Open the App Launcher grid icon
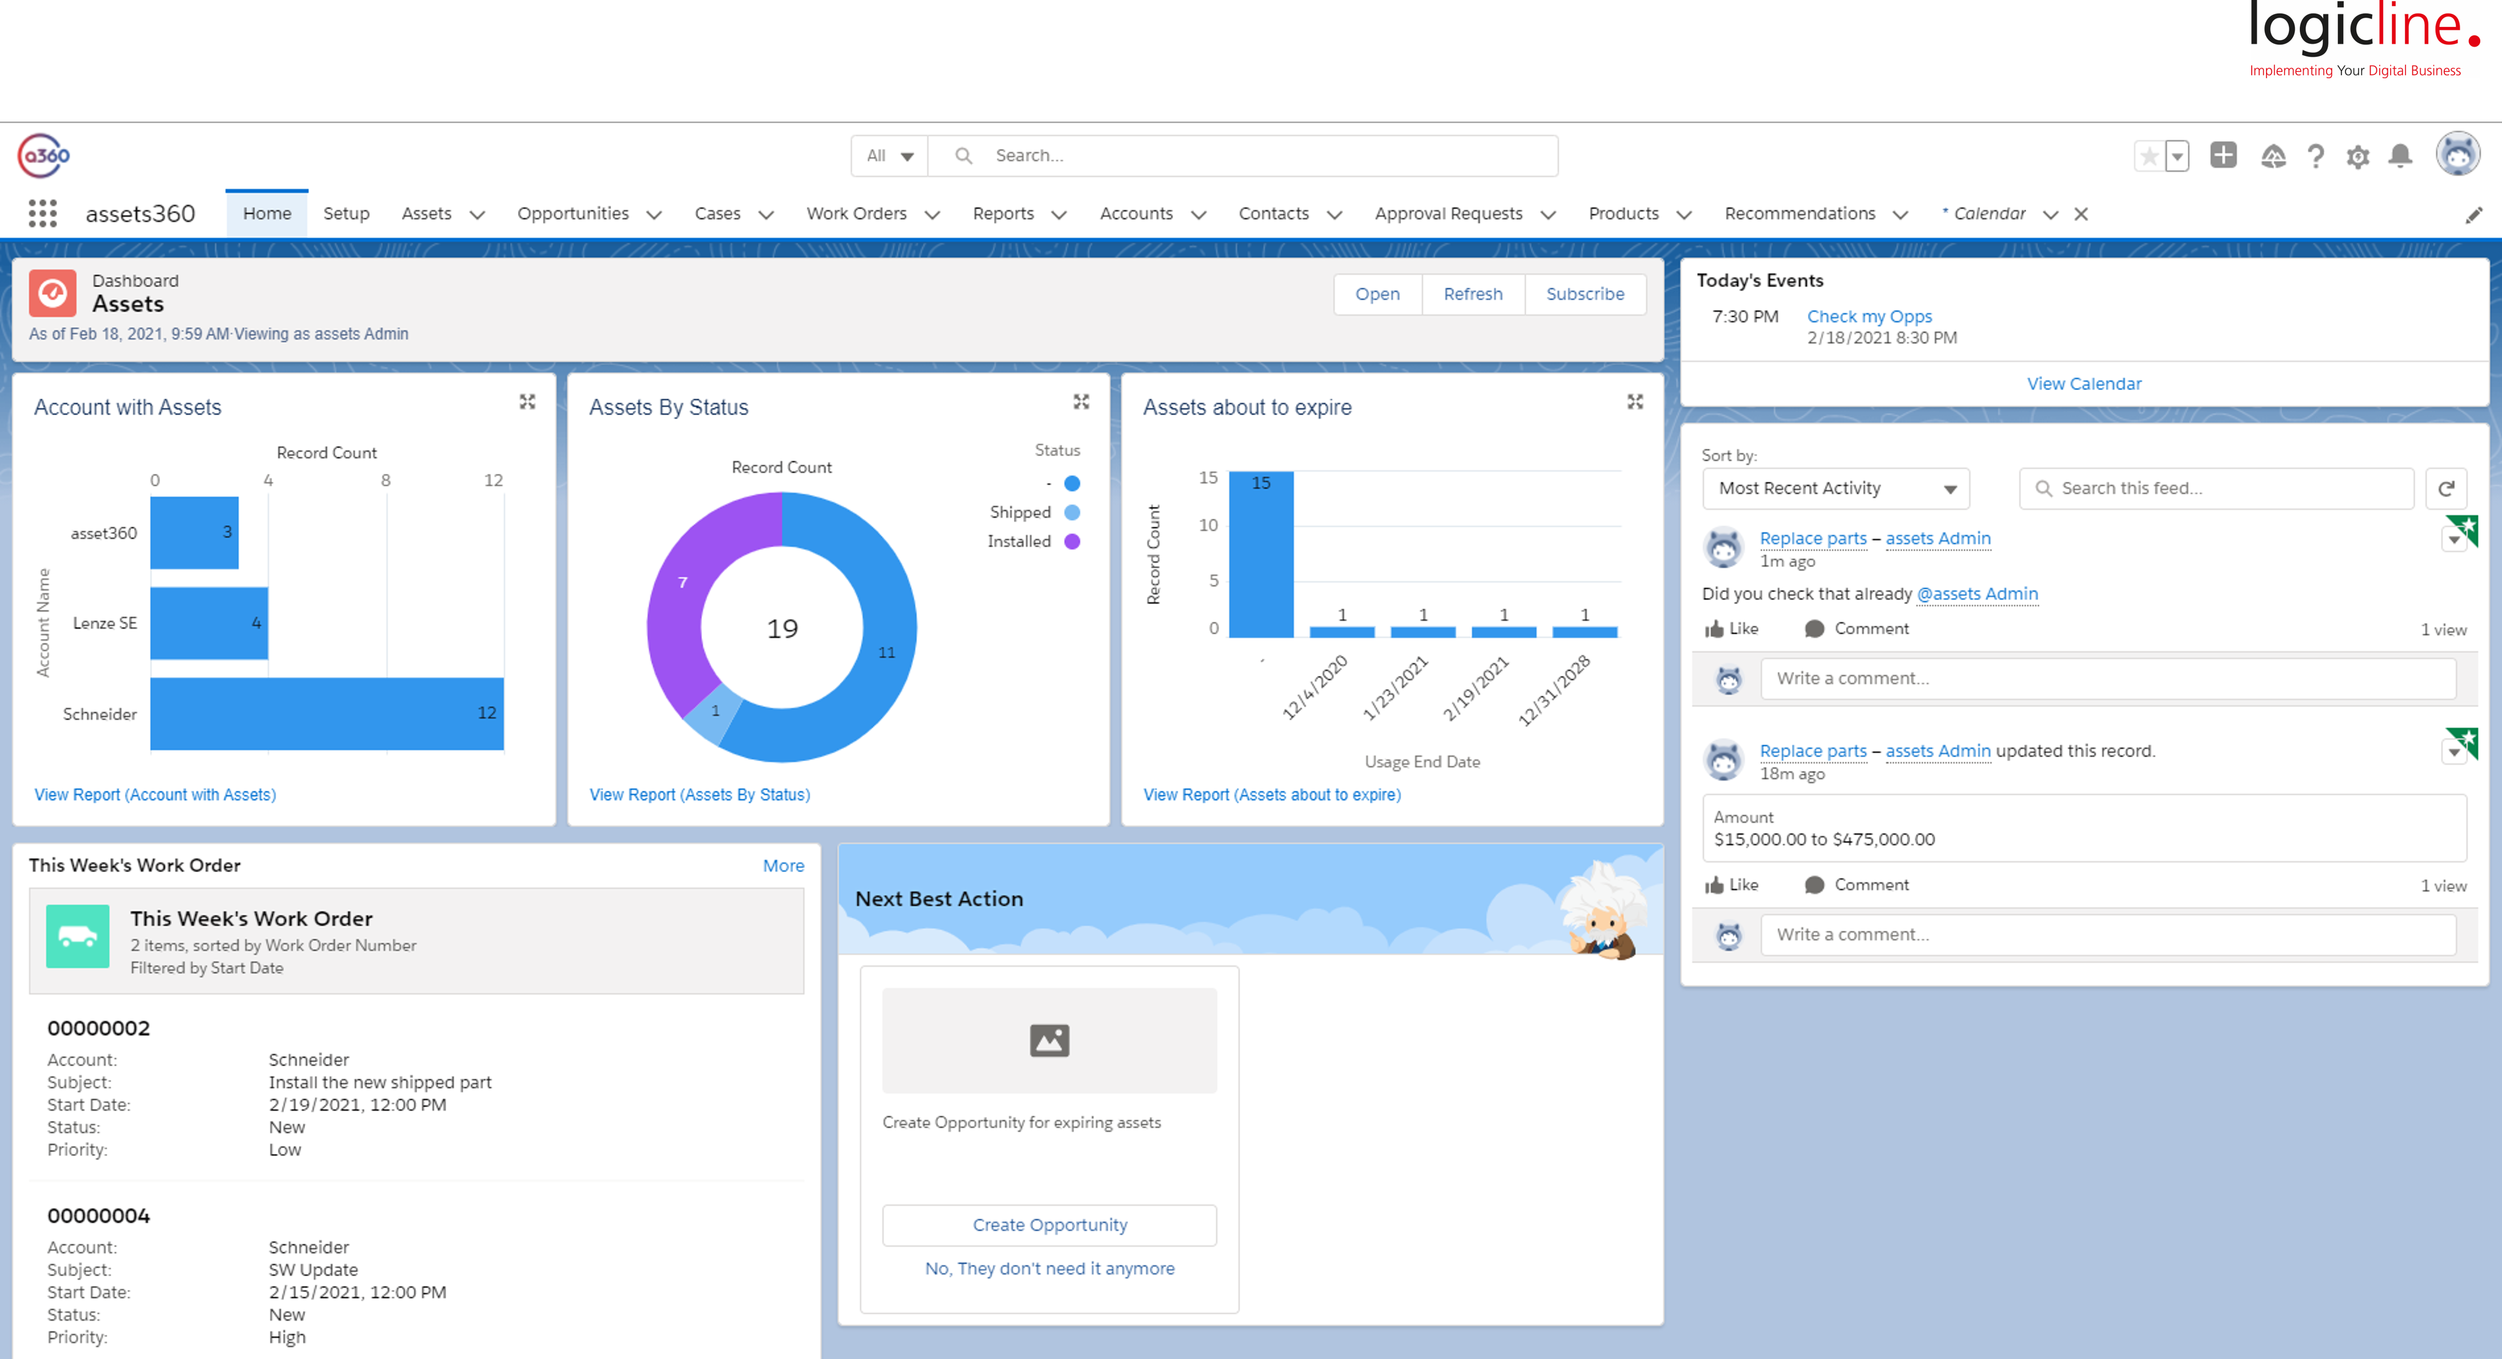 coord(43,214)
